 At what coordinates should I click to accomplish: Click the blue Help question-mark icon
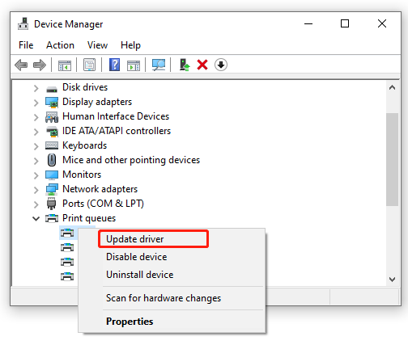(115, 65)
